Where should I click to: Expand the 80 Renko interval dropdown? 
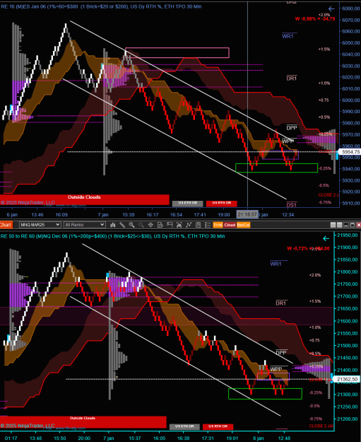tap(85, 225)
